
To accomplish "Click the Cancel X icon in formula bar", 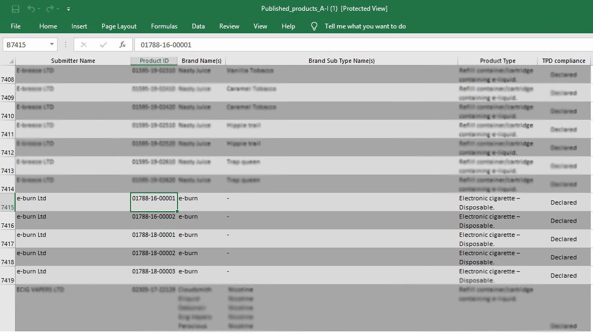I will [x=83, y=45].
